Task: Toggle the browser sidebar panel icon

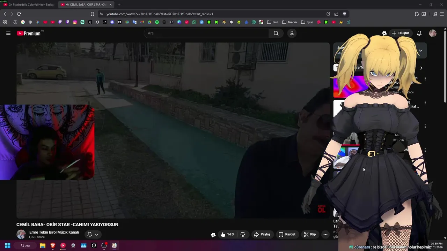Action: click(424, 14)
